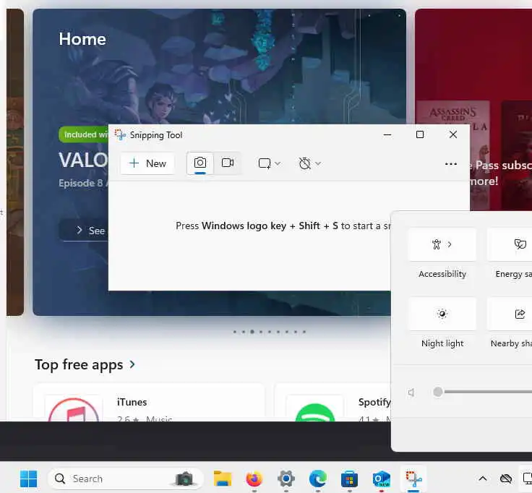532x493 pixels.
Task: Select the third carousel dot indicator
Action: (252, 332)
